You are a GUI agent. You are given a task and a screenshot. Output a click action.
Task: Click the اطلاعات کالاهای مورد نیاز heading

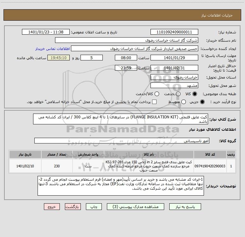tap(213, 129)
